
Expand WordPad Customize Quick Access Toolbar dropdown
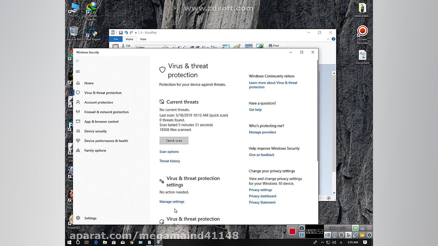tap(136, 33)
